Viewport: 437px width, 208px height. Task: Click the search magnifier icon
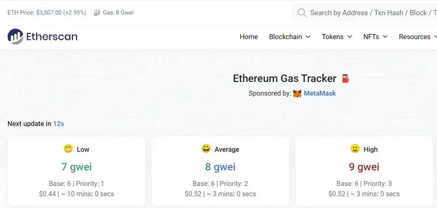coord(302,13)
